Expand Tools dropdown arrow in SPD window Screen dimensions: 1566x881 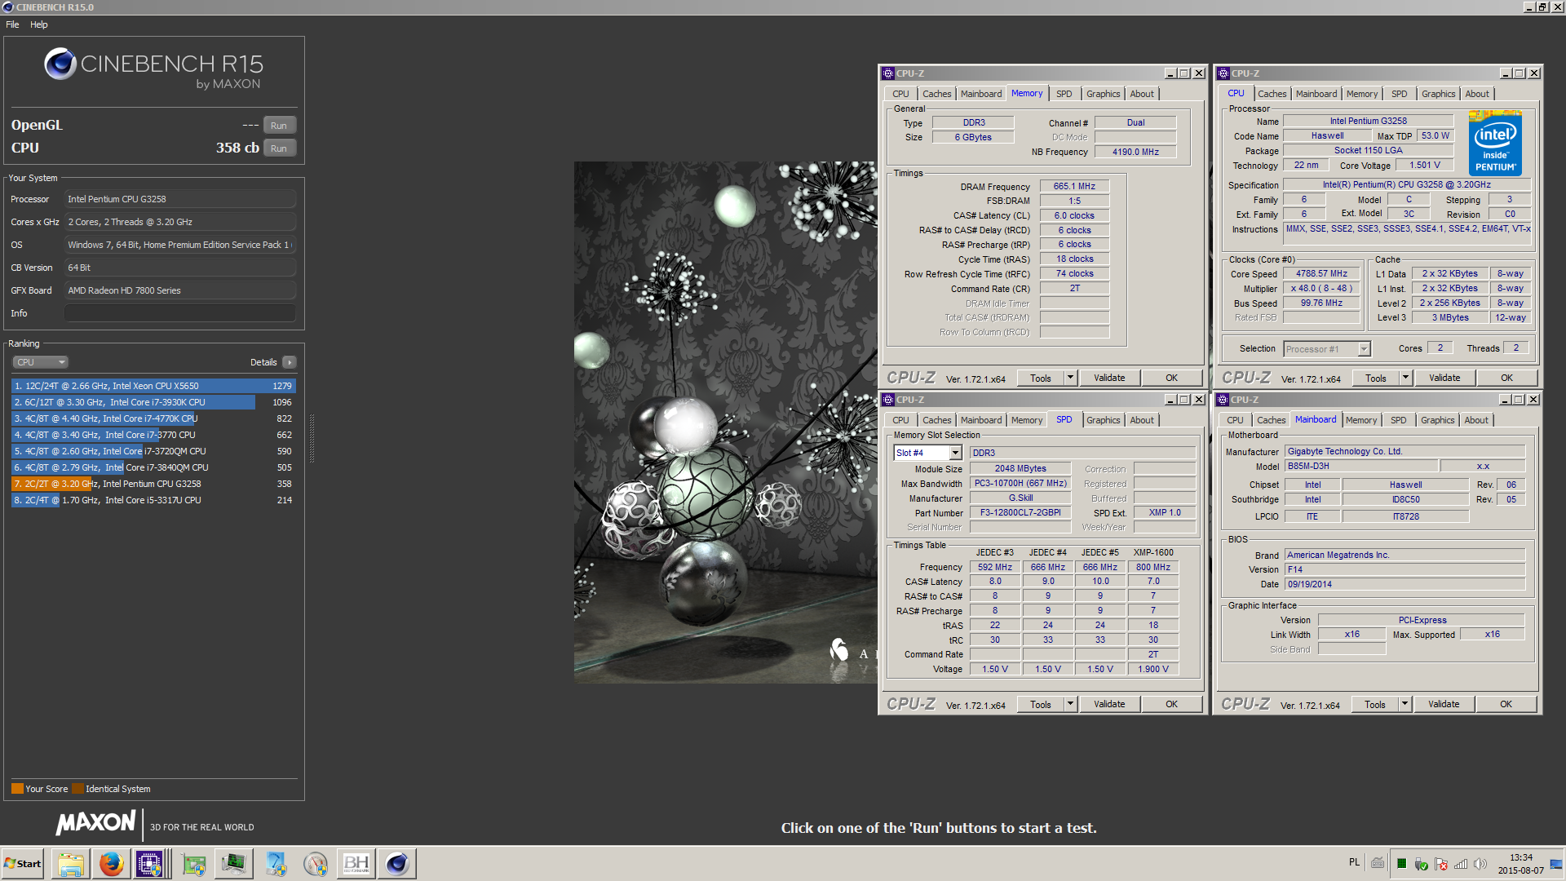point(1070,704)
